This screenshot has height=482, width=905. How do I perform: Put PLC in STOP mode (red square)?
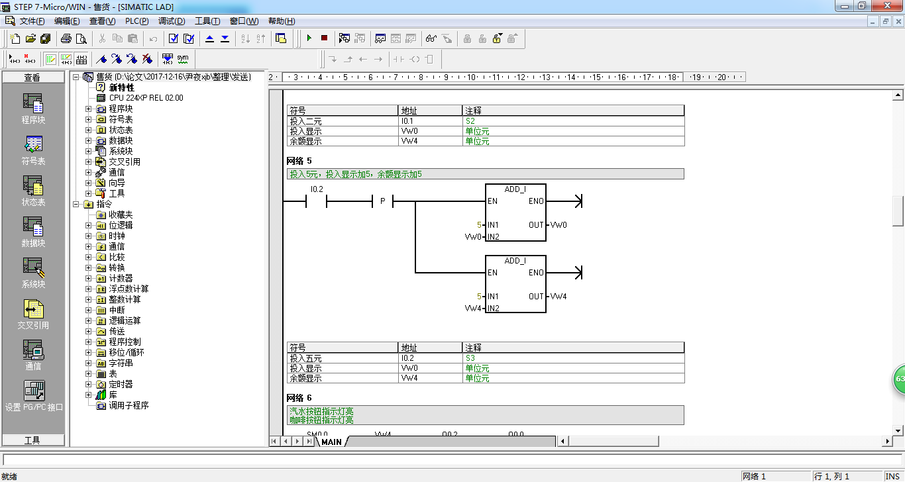[324, 38]
